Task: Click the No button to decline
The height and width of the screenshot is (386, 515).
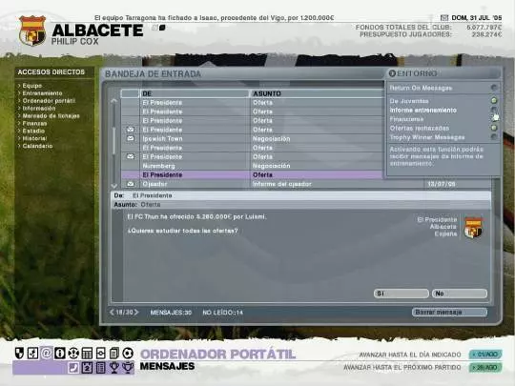Action: 460,294
